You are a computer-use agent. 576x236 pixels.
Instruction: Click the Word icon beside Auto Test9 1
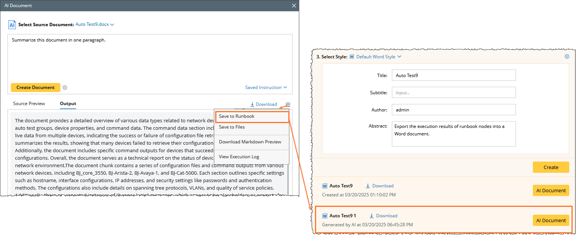[325, 216]
